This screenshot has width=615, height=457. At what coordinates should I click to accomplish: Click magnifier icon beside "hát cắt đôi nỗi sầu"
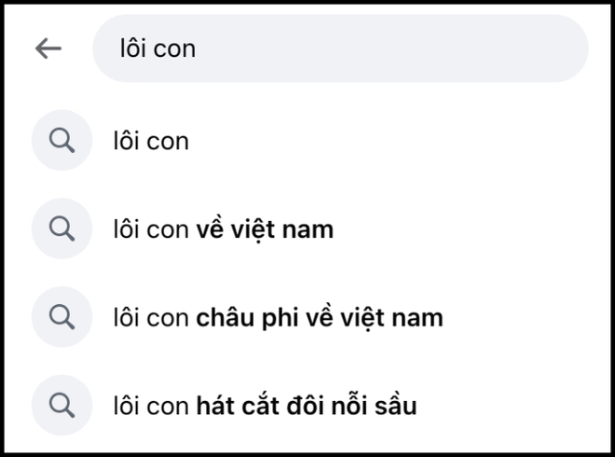62,406
